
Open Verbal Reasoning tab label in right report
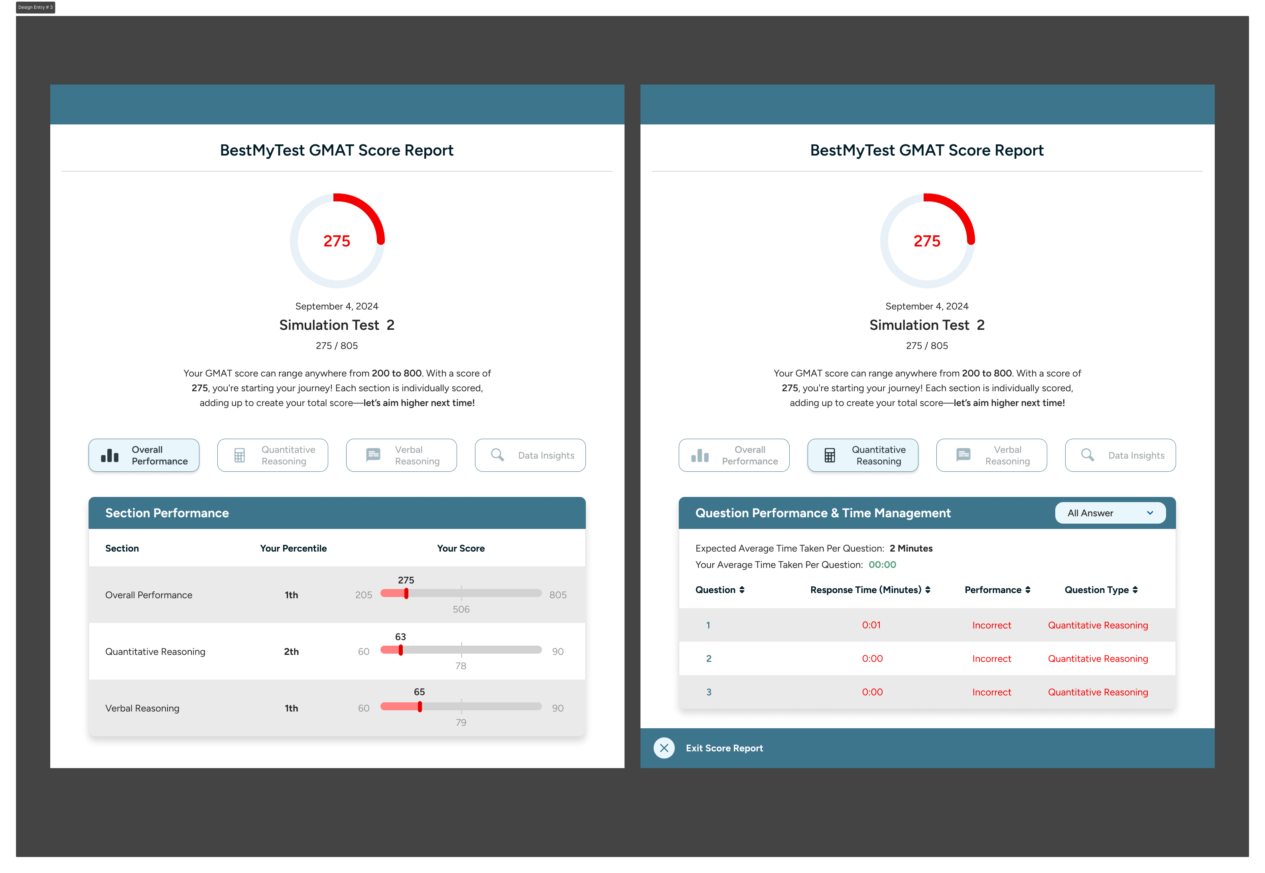[x=1007, y=456]
